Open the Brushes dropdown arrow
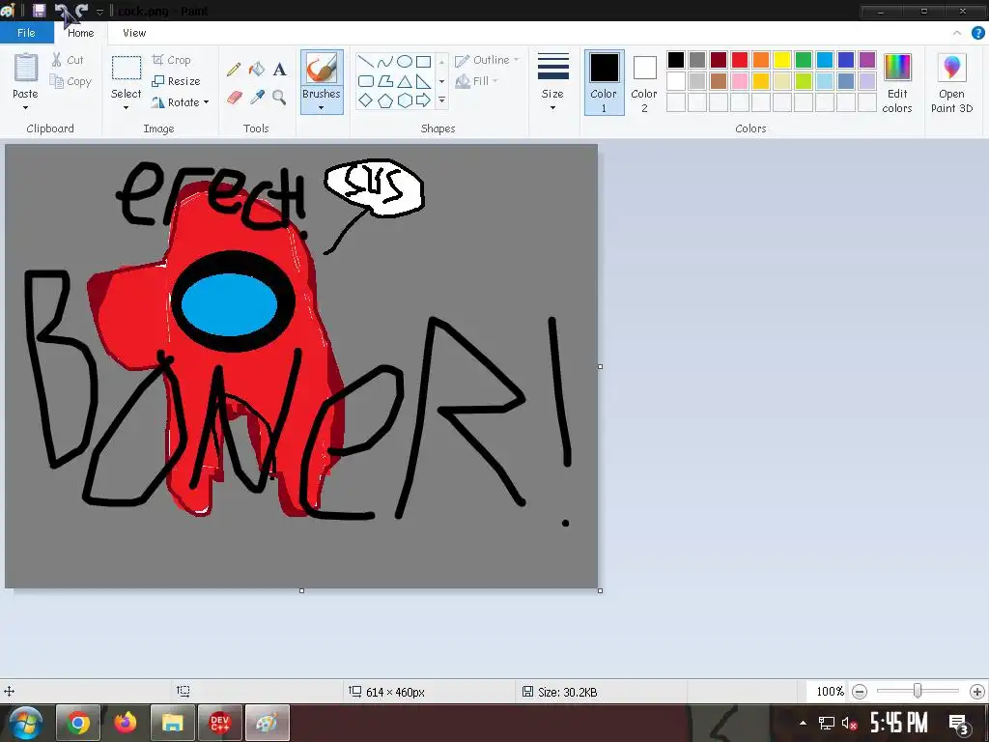989x742 pixels. click(322, 108)
